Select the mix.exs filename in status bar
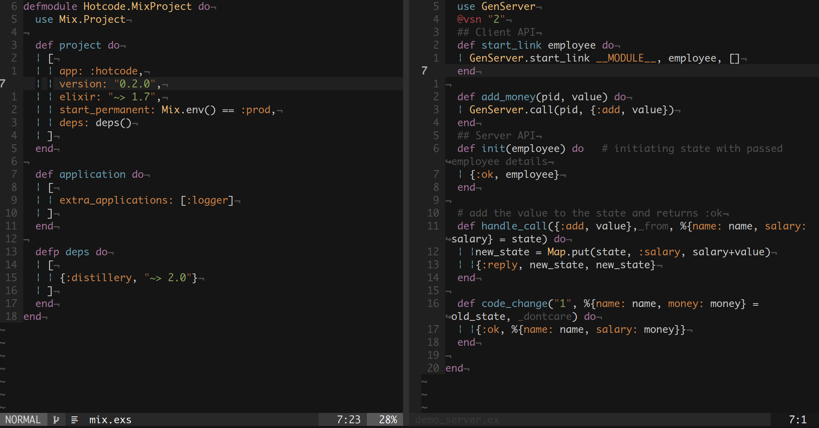The height and width of the screenshot is (428, 819). pos(110,420)
